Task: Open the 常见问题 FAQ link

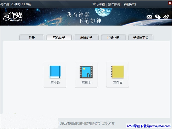Action: click(99, 4)
